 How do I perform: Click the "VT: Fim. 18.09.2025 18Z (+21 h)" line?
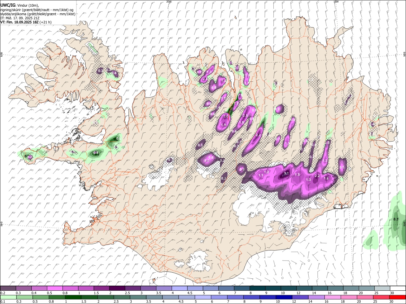coord(26,22)
